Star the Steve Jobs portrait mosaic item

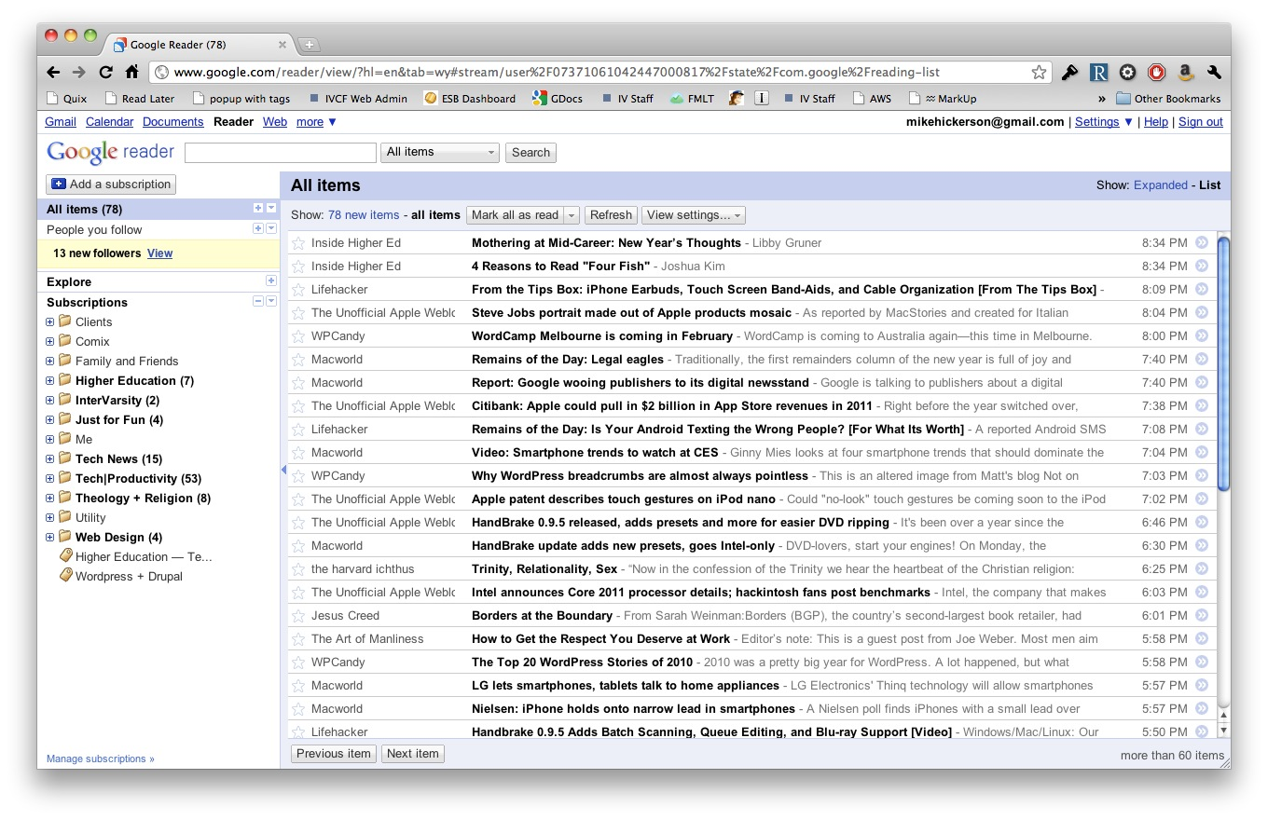click(298, 313)
